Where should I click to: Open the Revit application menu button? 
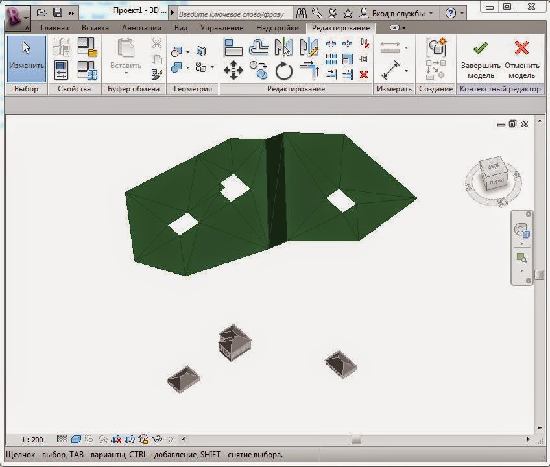17,18
